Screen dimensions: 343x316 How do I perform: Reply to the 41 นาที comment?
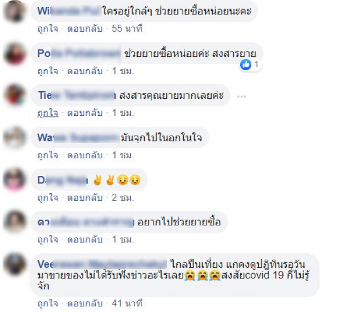tap(85, 303)
